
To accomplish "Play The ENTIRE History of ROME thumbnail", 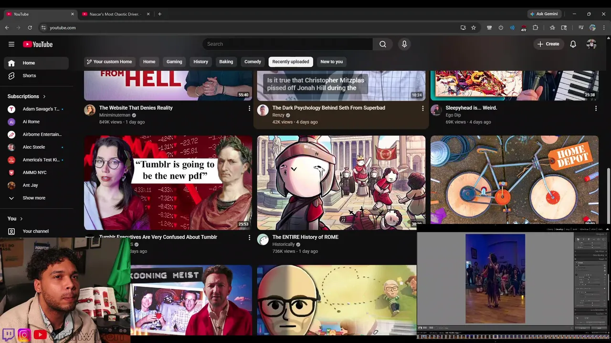I will point(341,182).
